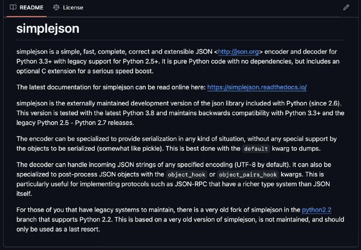Open the http://json.org link
Viewport: 361px width, 250px height.
tap(238, 52)
